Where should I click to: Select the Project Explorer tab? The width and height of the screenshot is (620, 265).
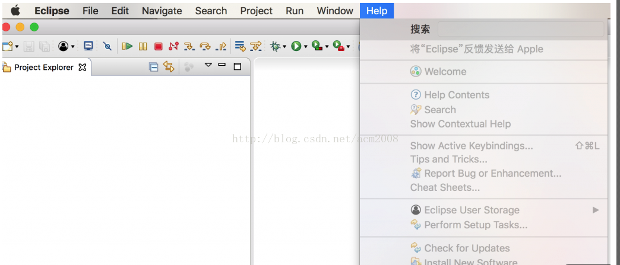coord(43,67)
